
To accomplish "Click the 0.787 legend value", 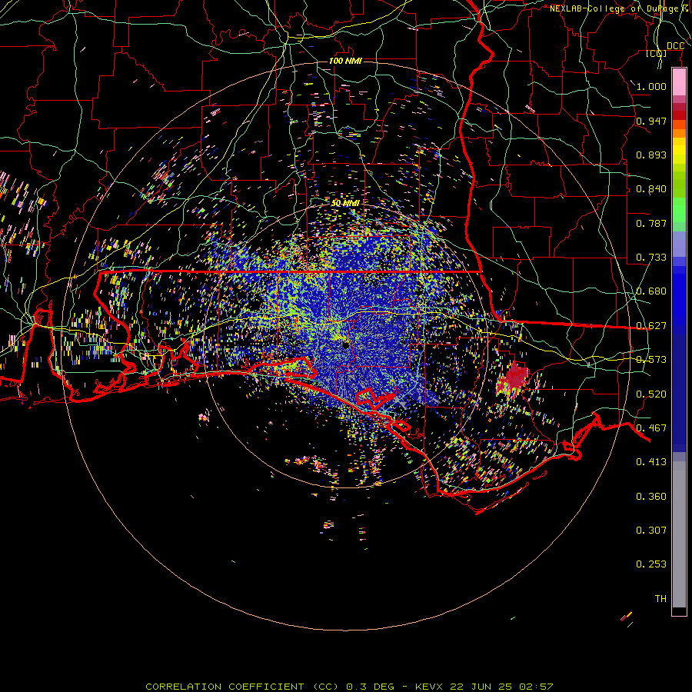I will pyautogui.click(x=651, y=223).
